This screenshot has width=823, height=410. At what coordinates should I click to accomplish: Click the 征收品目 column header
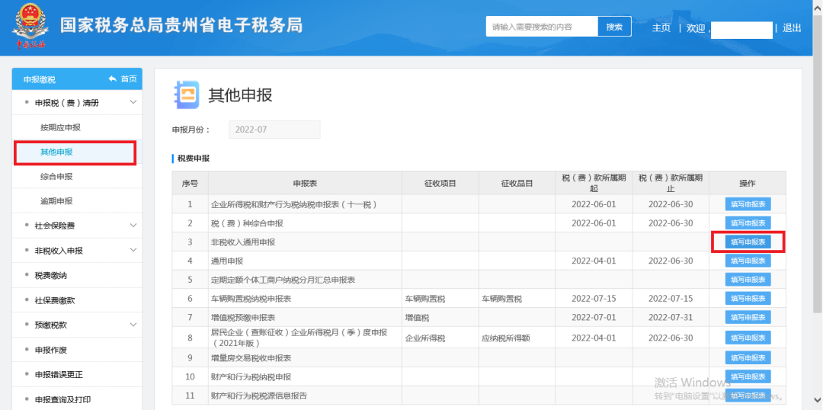pos(517,183)
